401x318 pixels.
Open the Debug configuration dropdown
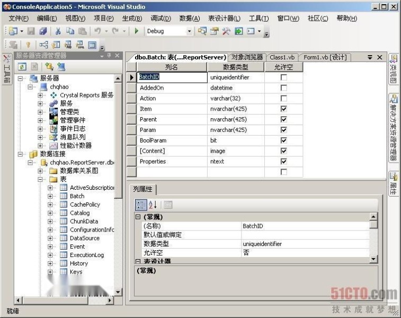[189, 31]
